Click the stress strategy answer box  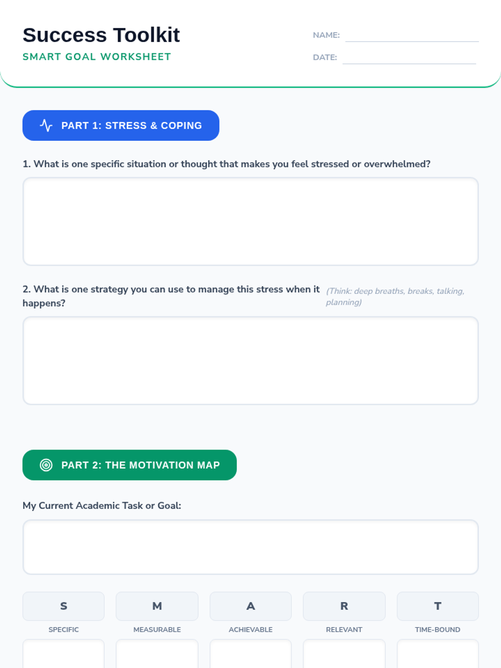pyautogui.click(x=250, y=360)
